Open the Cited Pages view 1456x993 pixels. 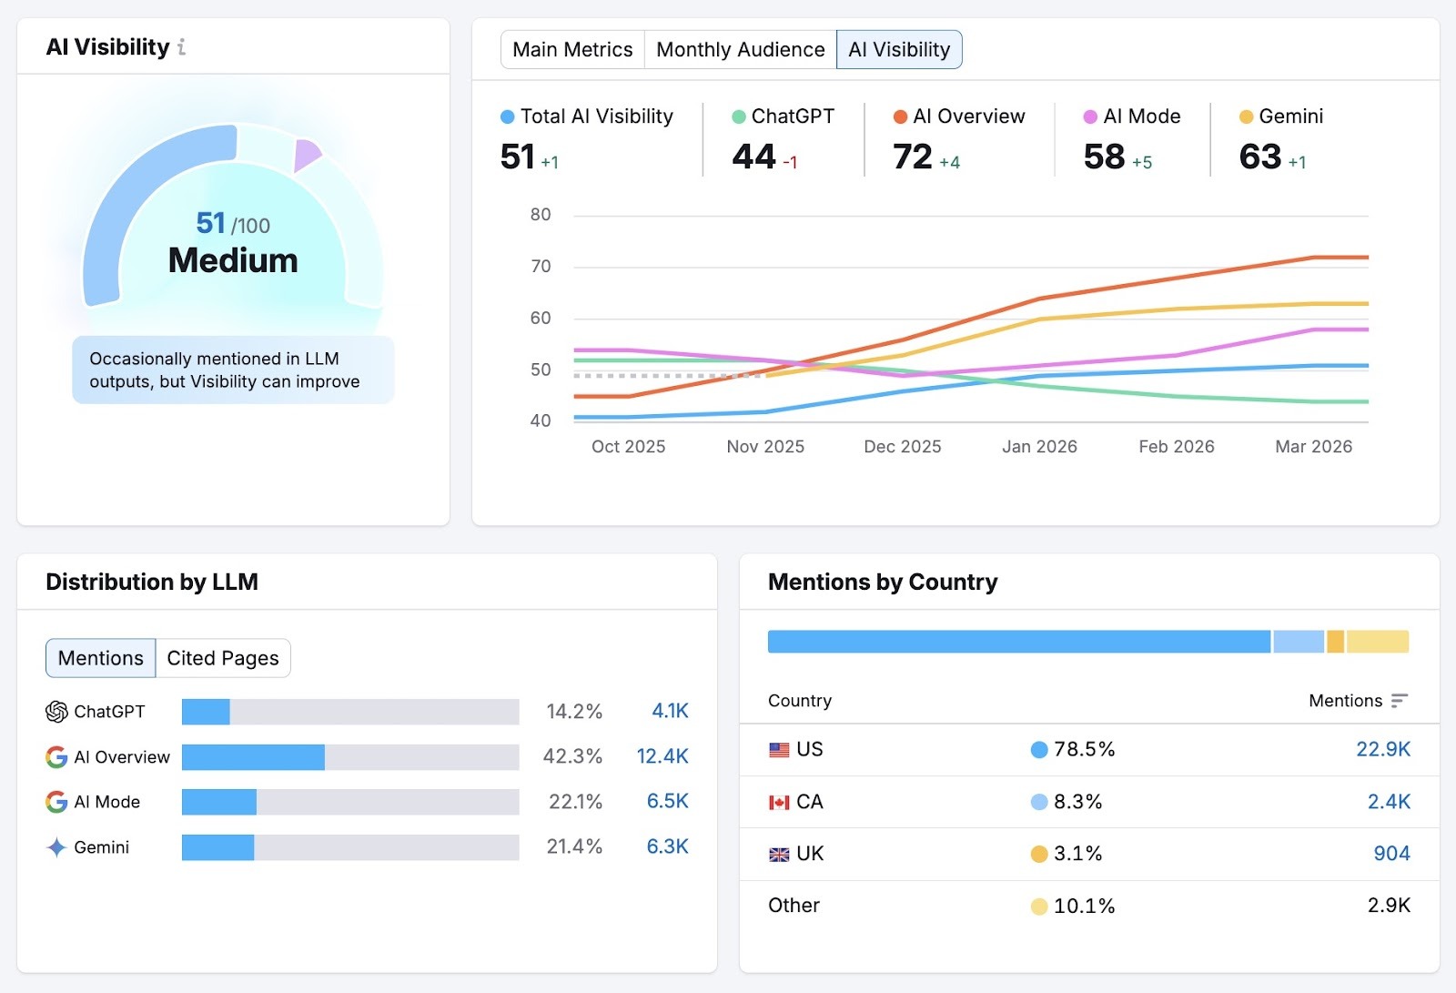point(223,657)
